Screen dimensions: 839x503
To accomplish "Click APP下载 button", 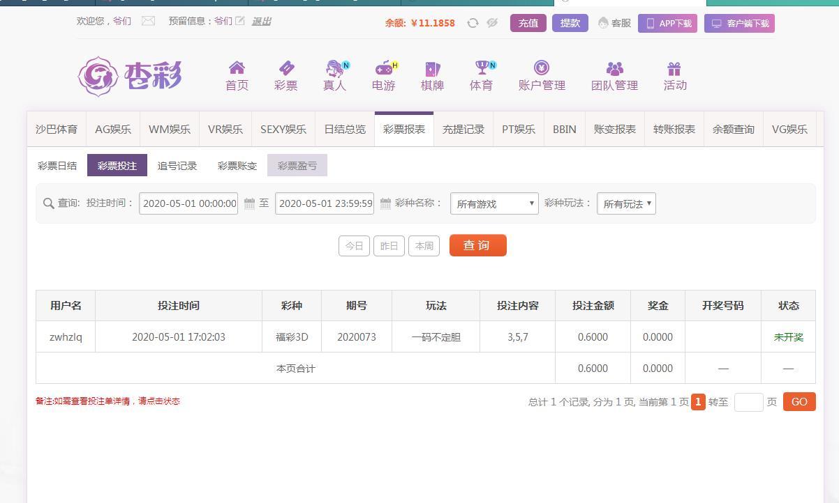I will 667,24.
